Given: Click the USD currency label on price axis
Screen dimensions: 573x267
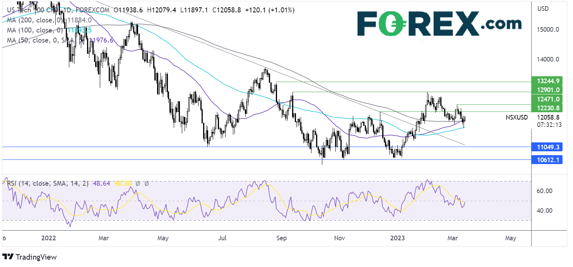Looking at the screenshot, I should [543, 9].
